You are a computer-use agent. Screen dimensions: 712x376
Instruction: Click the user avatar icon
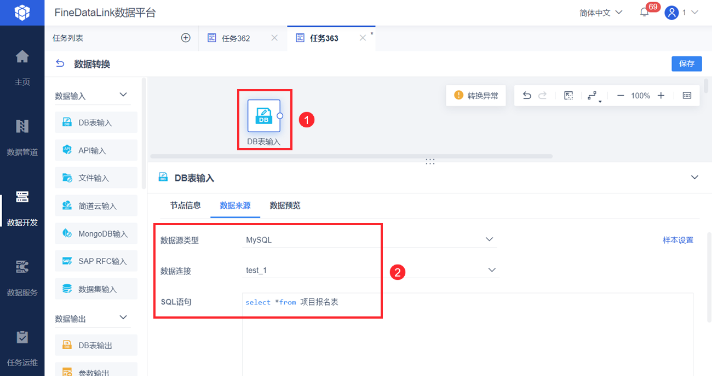pyautogui.click(x=671, y=13)
